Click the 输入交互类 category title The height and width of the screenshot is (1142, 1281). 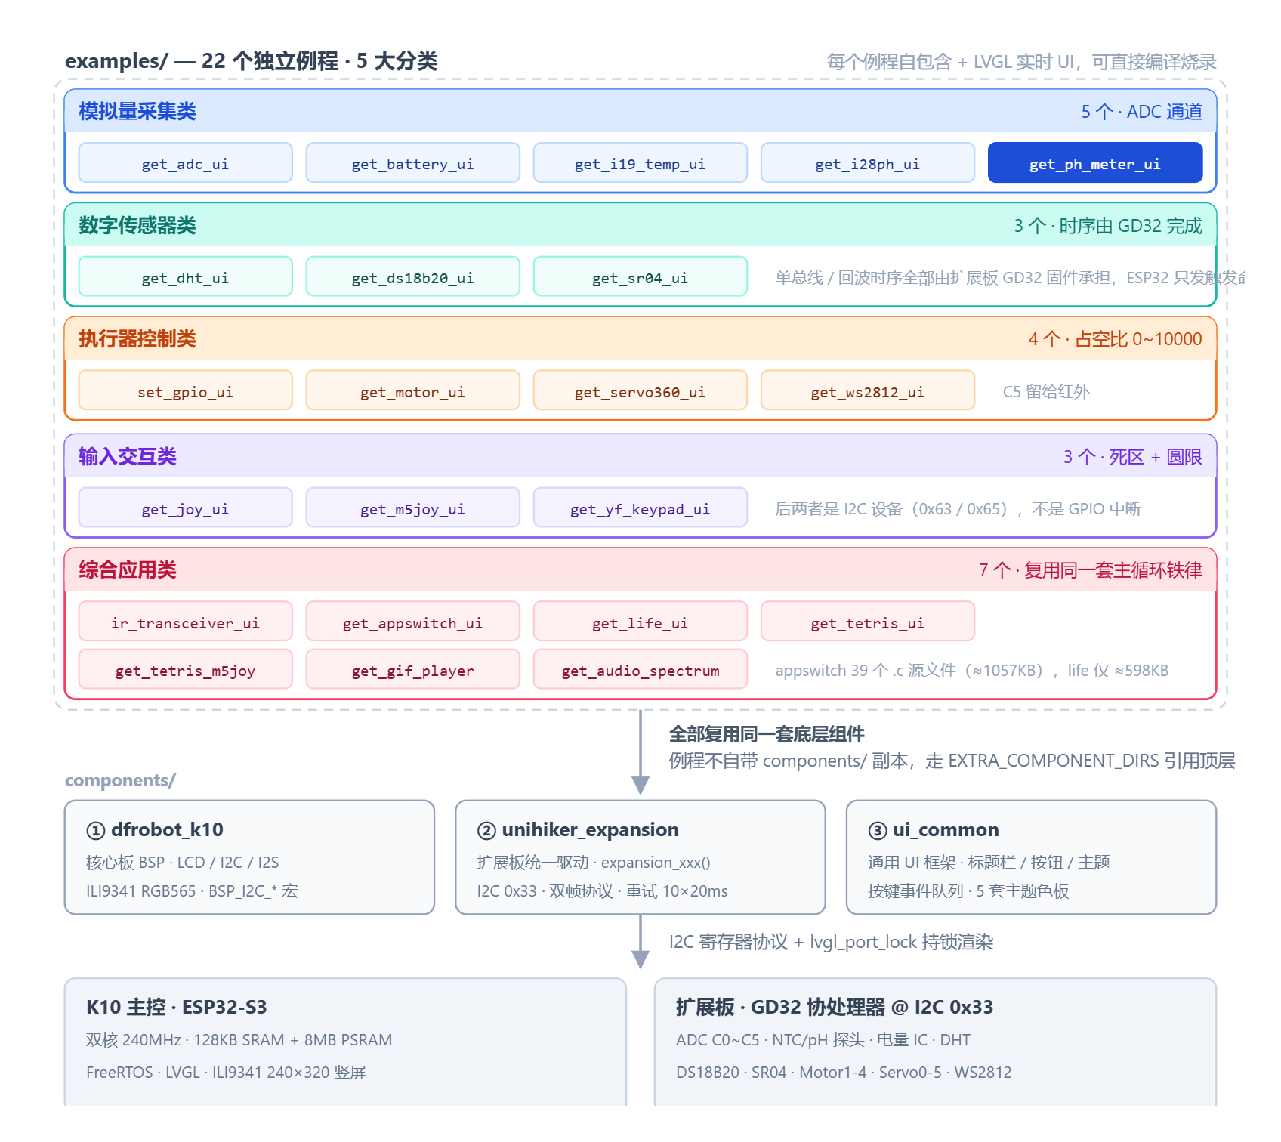(x=128, y=456)
